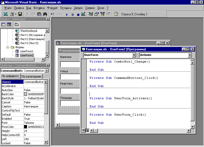The height and width of the screenshot is (147, 204).
Task: Click the Redo arrow icon
Action: 58,14
